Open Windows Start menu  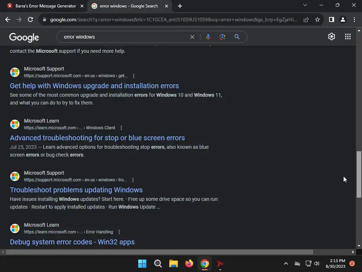coord(142,263)
